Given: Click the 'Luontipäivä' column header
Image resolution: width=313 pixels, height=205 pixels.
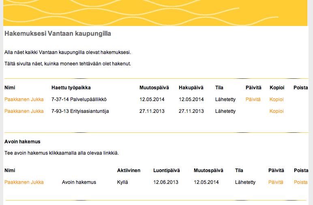Looking at the screenshot, I should 167,170.
